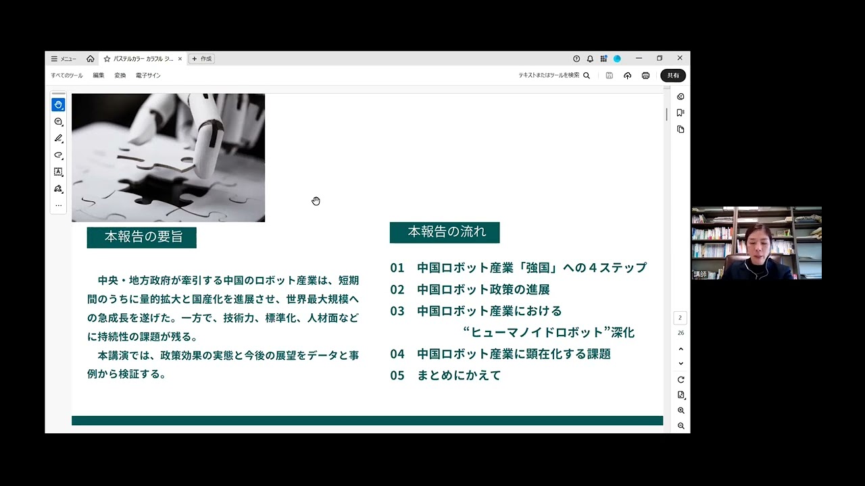This screenshot has height=486, width=865.
Task: Click the robot hand puzzle image
Action: click(168, 158)
